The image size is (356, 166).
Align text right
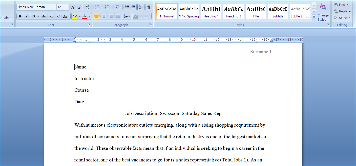tap(111, 16)
